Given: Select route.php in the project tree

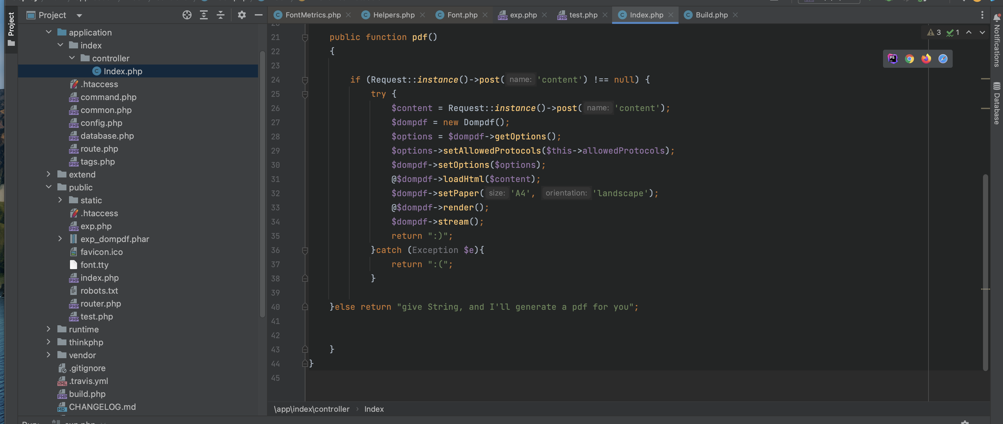Looking at the screenshot, I should tap(99, 148).
